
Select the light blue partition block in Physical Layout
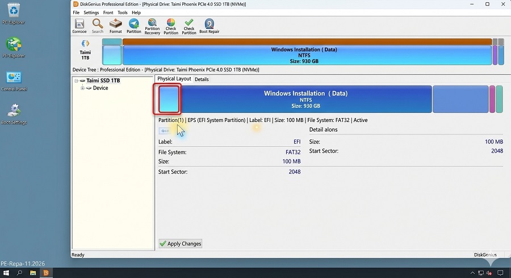(460, 99)
